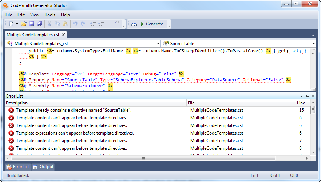The width and height of the screenshot is (321, 182).
Task: Sort errors by Description column
Action: 96,103
